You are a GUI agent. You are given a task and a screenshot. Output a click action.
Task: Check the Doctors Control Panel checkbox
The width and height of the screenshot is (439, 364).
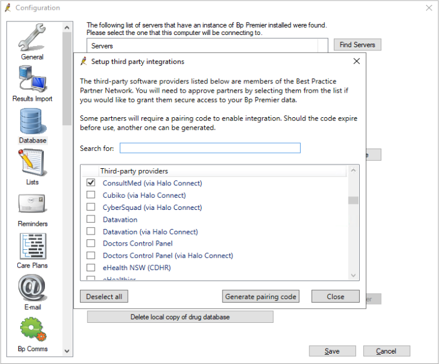91,244
